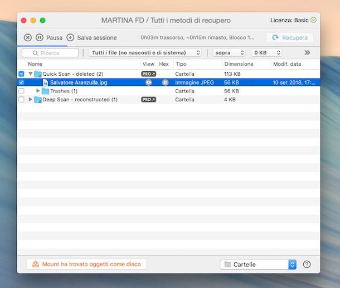The image size is (340, 288).
Task: Click scan progress status text
Action: (x=197, y=37)
